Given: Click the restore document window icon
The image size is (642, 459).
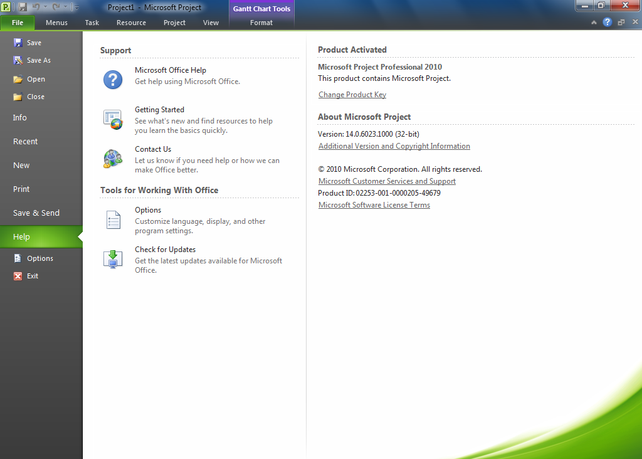Looking at the screenshot, I should (621, 23).
